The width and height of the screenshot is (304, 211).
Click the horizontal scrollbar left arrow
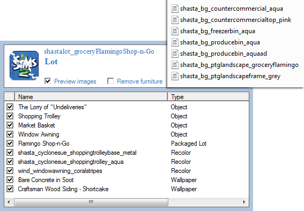(9, 202)
